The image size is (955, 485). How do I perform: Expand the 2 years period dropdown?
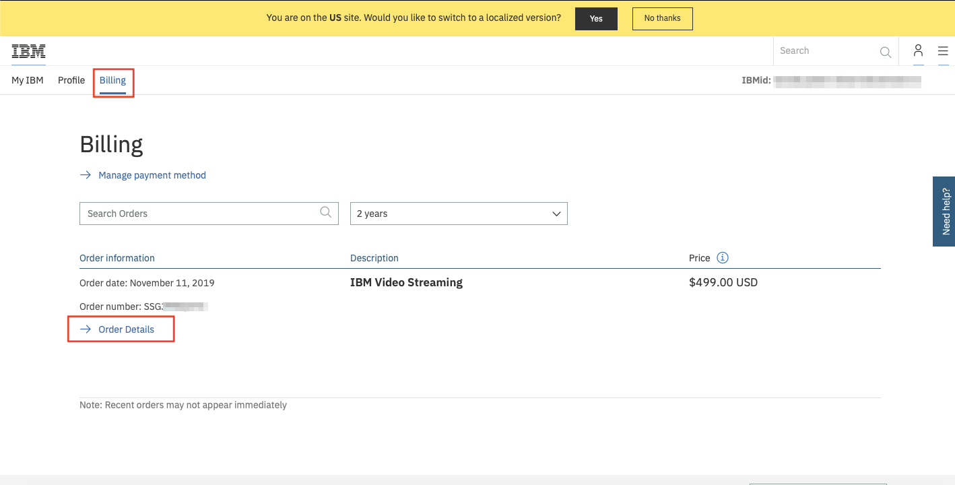459,214
